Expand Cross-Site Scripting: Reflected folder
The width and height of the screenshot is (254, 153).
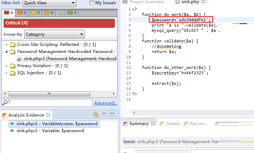tap(7, 45)
